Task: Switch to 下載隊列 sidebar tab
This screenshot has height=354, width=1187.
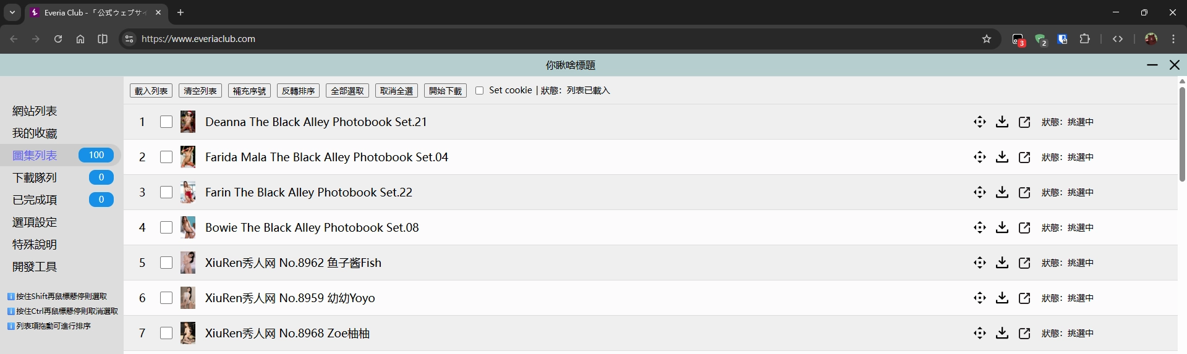Action: point(35,178)
